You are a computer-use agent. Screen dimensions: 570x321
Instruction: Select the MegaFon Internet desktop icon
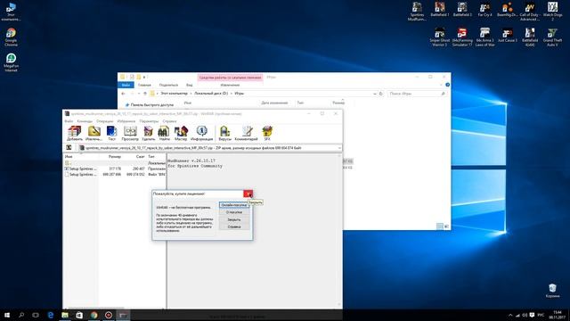click(11, 62)
